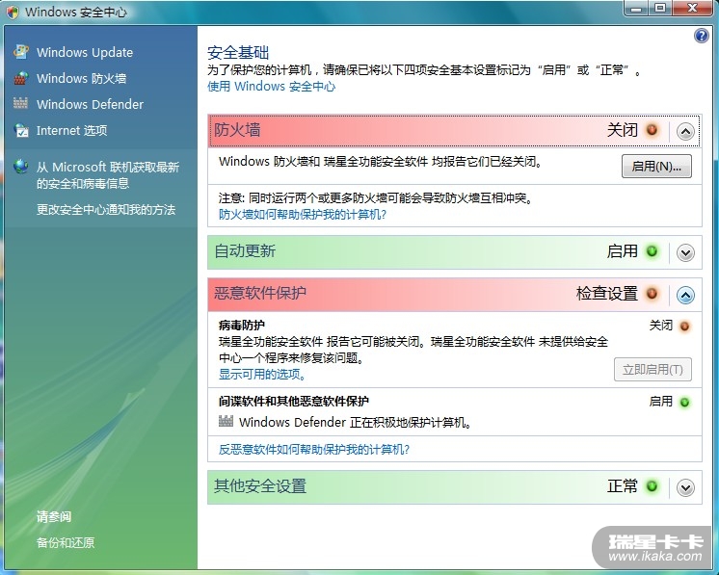The height and width of the screenshot is (575, 719).
Task: Click the red status light in 防火墙 header
Action: [652, 130]
